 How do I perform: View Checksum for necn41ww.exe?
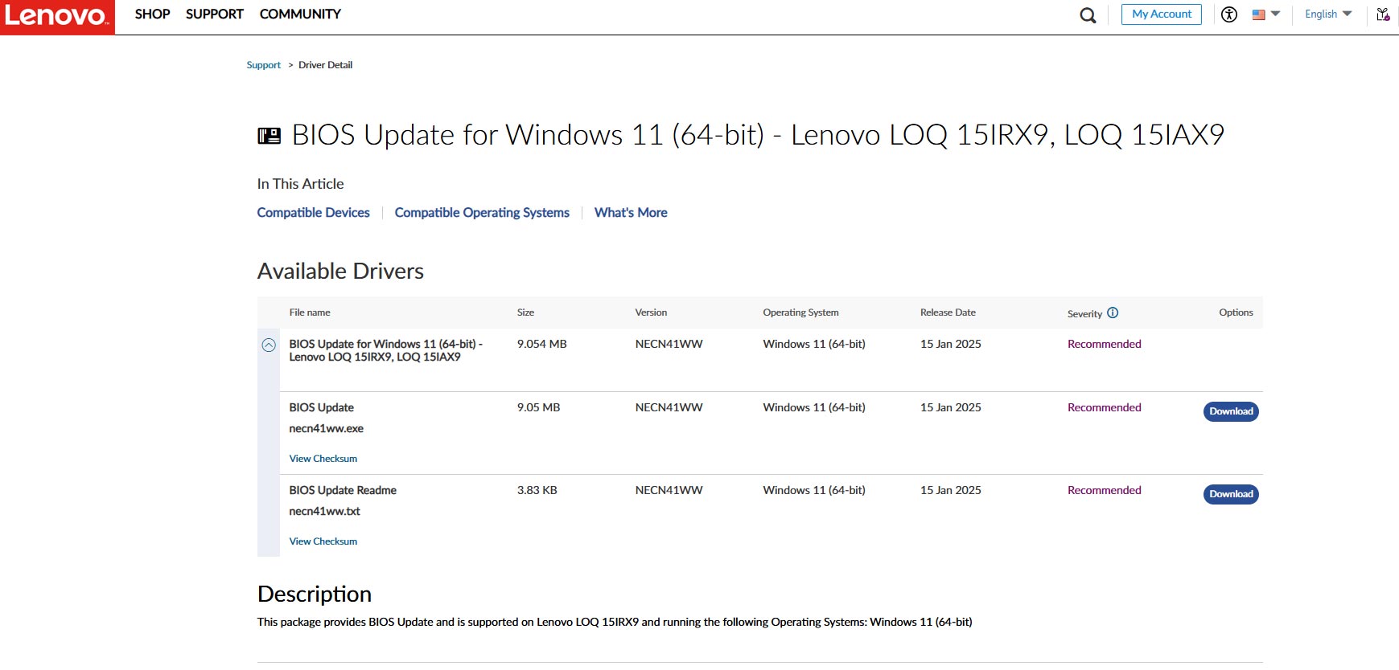point(323,459)
